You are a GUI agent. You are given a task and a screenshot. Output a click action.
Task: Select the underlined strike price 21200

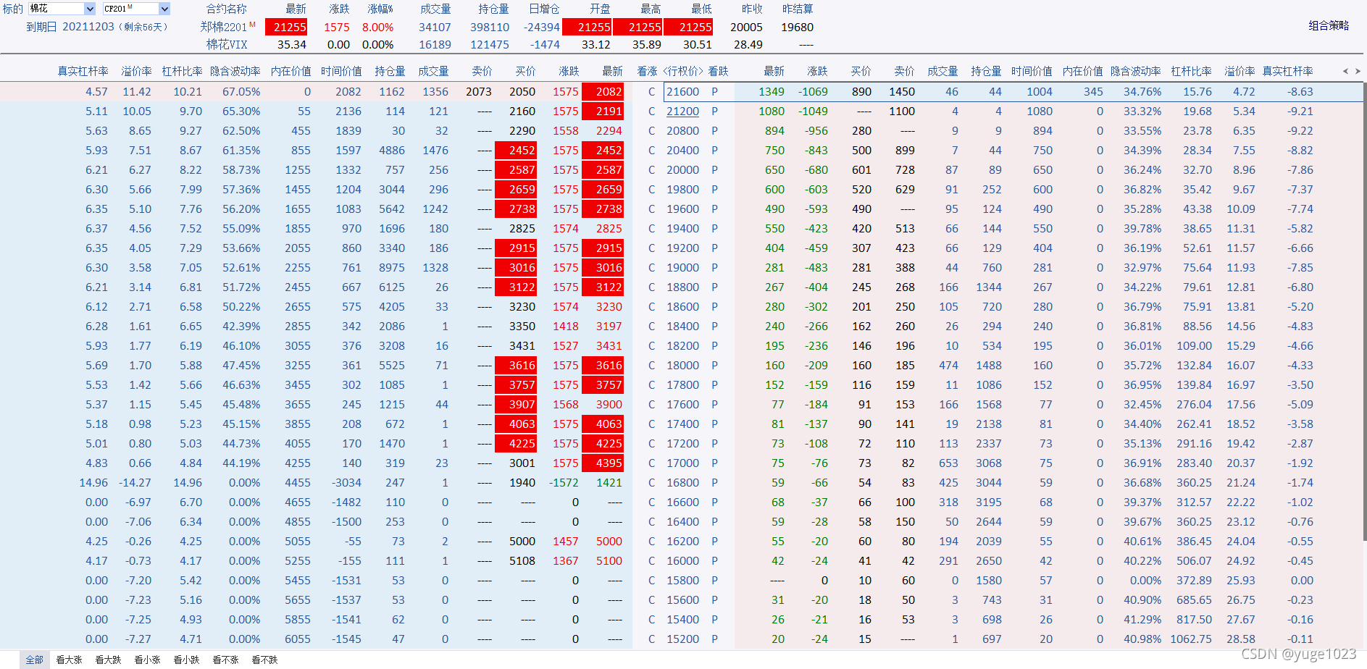click(683, 111)
